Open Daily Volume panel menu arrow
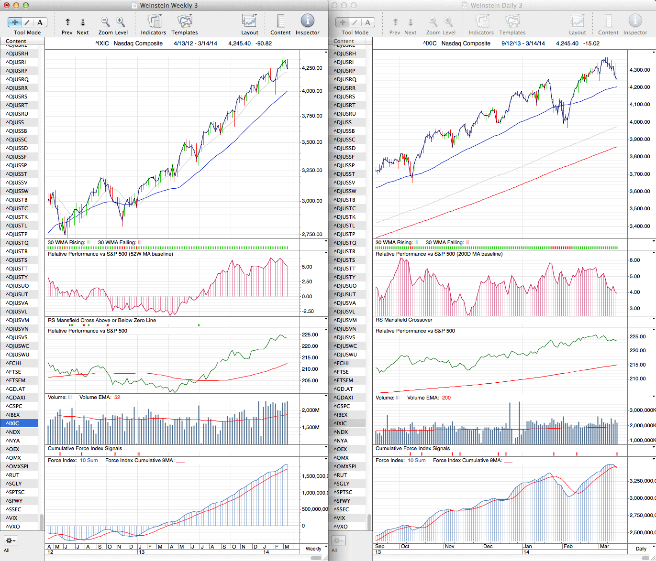656x561 pixels. coord(654,396)
